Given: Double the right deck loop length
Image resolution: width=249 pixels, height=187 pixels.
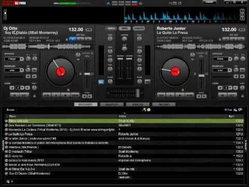Looking at the screenshot, I should [236, 88].
